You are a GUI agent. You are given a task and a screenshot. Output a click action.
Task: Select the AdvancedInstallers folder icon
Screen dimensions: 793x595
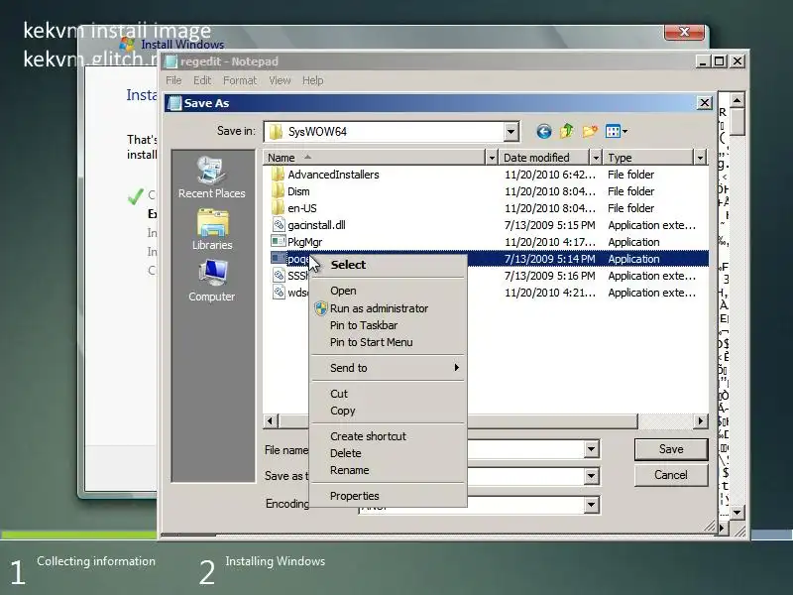(x=278, y=175)
